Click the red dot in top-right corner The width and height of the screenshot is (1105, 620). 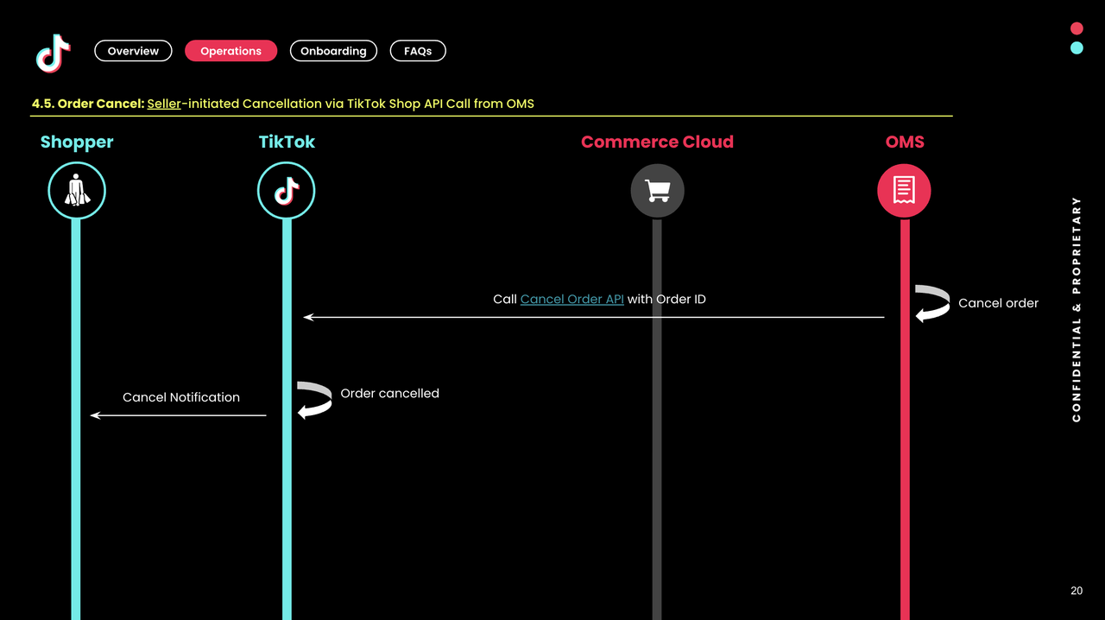click(x=1077, y=28)
